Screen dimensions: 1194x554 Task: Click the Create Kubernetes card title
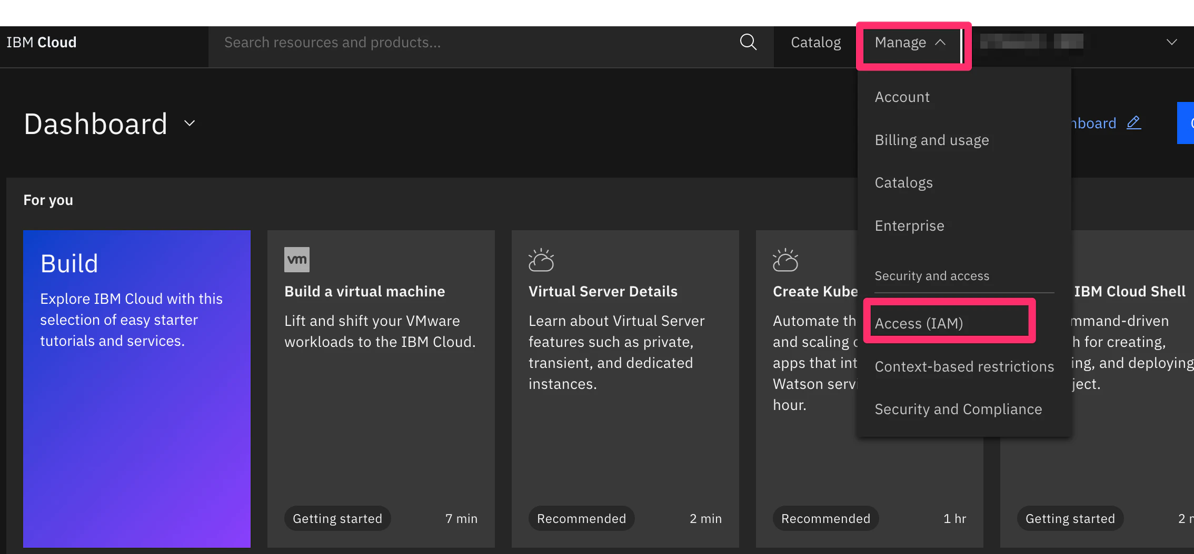(x=815, y=291)
